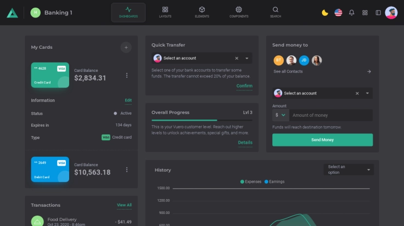Click the Amount of money field
The image size is (404, 226).
(x=330, y=115)
